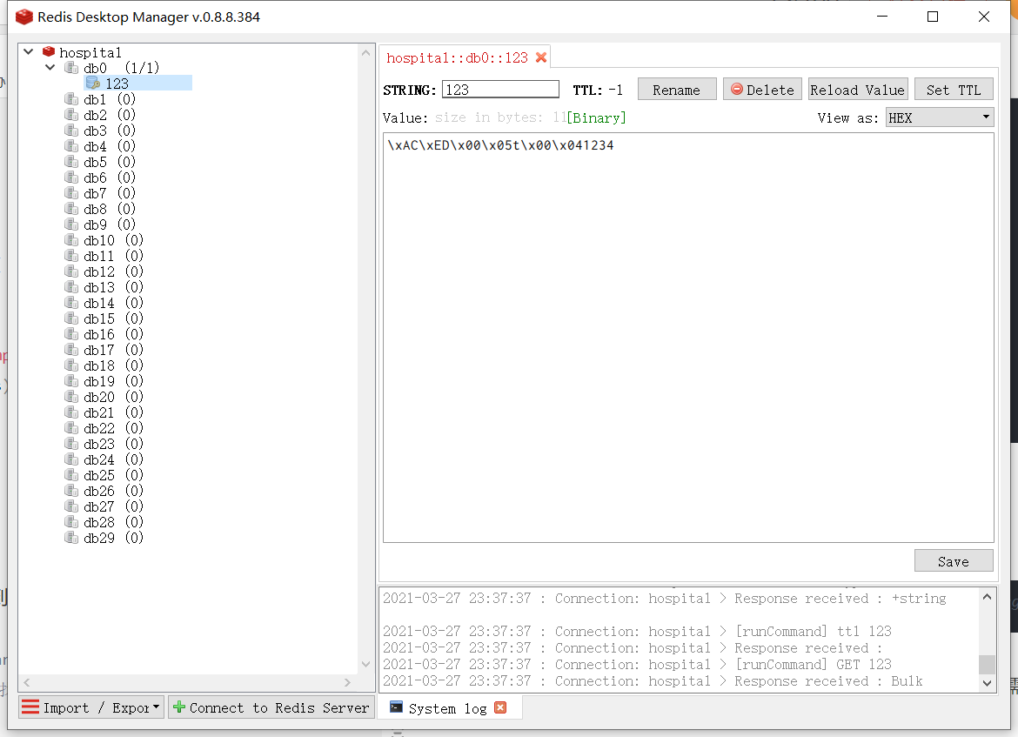Viewport: 1018px width, 737px height.
Task: Click the db2 database icon
Action: [71, 114]
